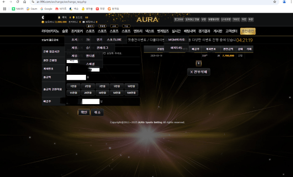
Task: Choose 스페셜 in the sports submenu
Action: 90,64
